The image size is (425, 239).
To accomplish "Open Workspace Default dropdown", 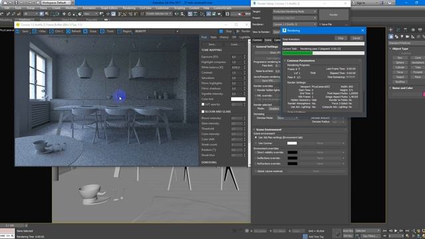I will click(x=56, y=3).
